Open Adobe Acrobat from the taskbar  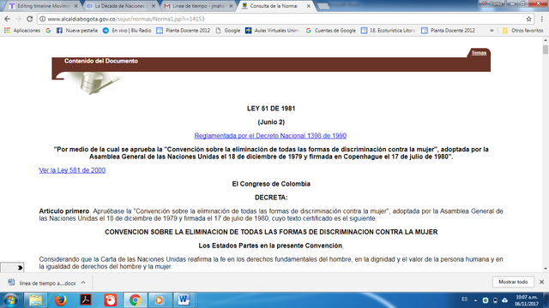point(86,300)
